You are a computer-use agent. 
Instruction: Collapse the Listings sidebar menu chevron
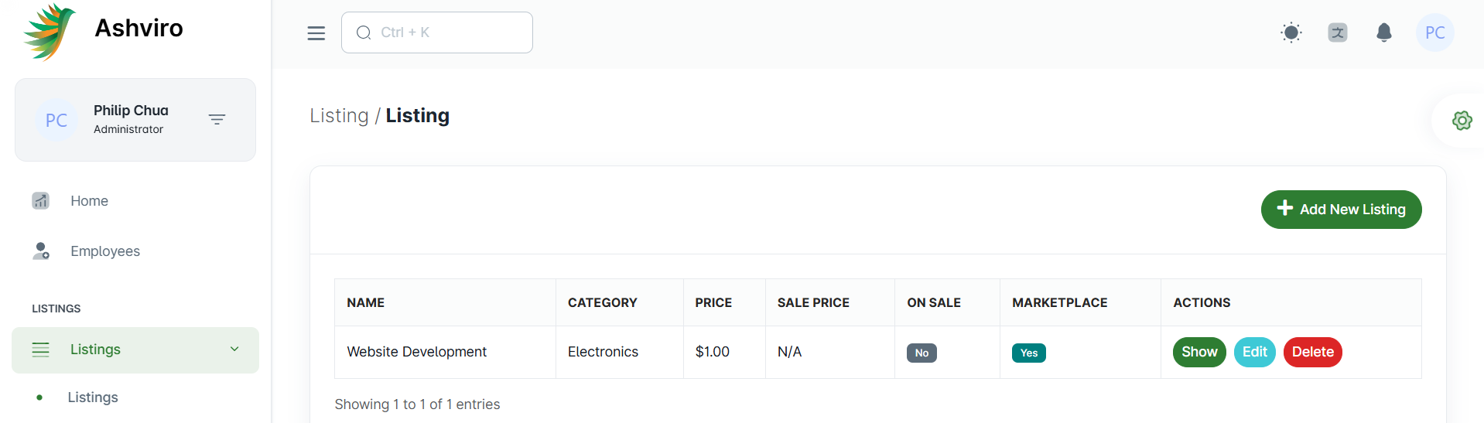pos(234,350)
